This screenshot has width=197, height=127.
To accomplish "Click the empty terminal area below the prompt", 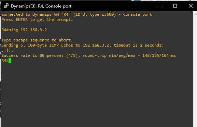I will tap(97, 94).
